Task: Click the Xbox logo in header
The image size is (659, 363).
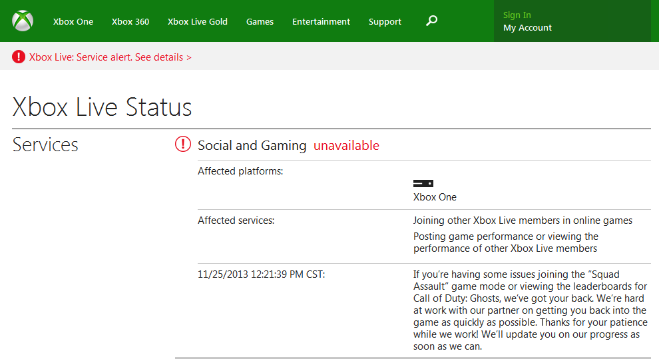Action: [23, 21]
